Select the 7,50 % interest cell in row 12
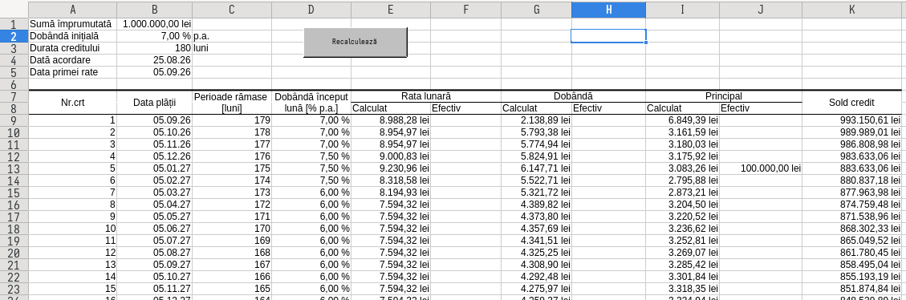This screenshot has width=906, height=300. (x=311, y=156)
